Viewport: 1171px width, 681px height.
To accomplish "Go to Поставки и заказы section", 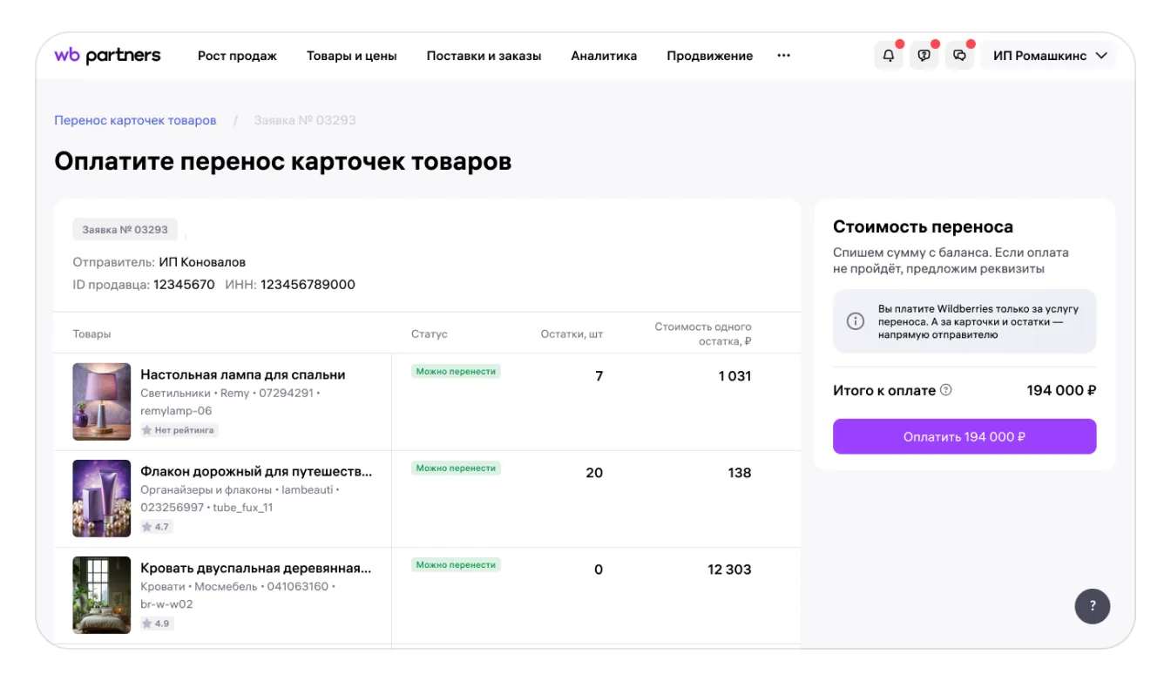I will [x=484, y=56].
